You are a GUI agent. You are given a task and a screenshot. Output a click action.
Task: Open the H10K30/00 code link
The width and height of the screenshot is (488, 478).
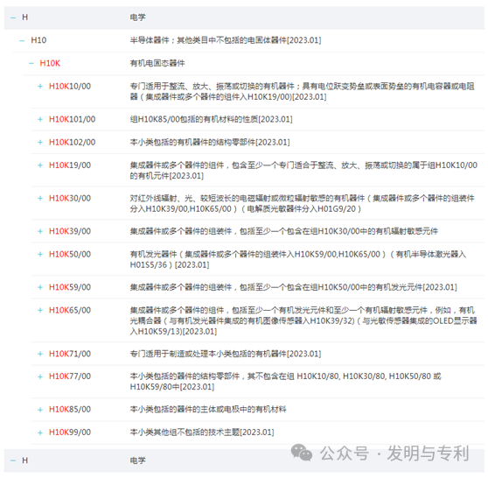pos(70,198)
